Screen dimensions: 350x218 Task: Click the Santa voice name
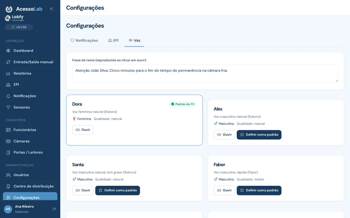point(78,164)
